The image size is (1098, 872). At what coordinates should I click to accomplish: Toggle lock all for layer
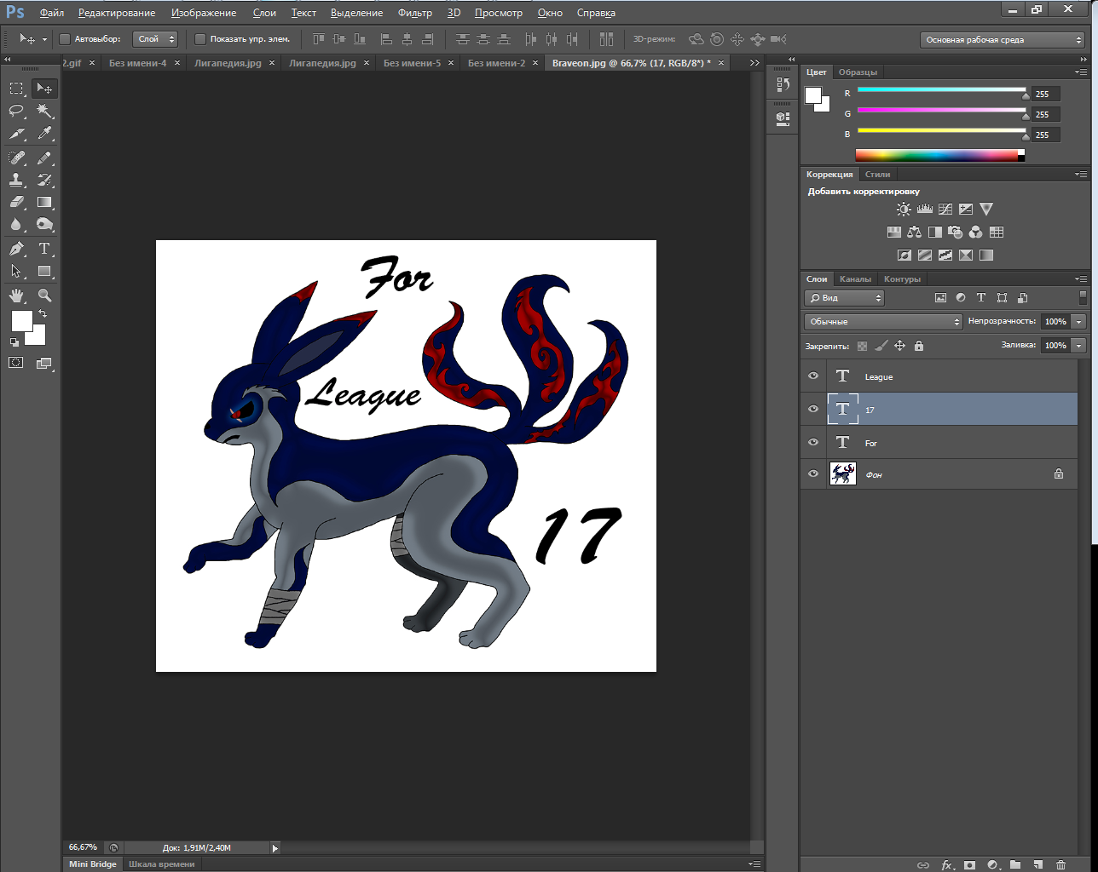click(918, 346)
